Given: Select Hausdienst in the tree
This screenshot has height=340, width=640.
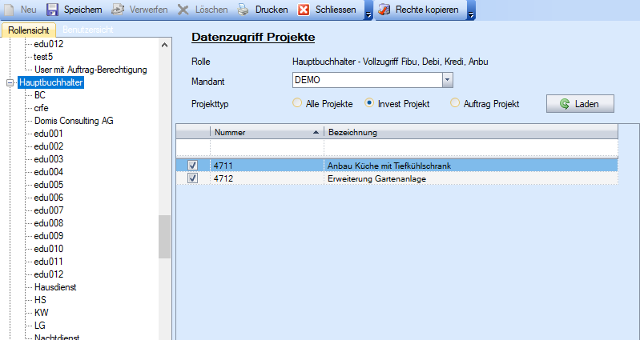Looking at the screenshot, I should point(55,287).
